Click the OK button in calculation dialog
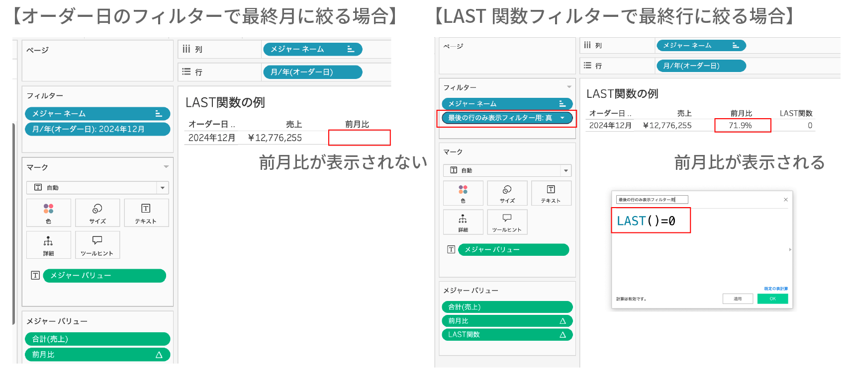847x373 pixels. (772, 298)
